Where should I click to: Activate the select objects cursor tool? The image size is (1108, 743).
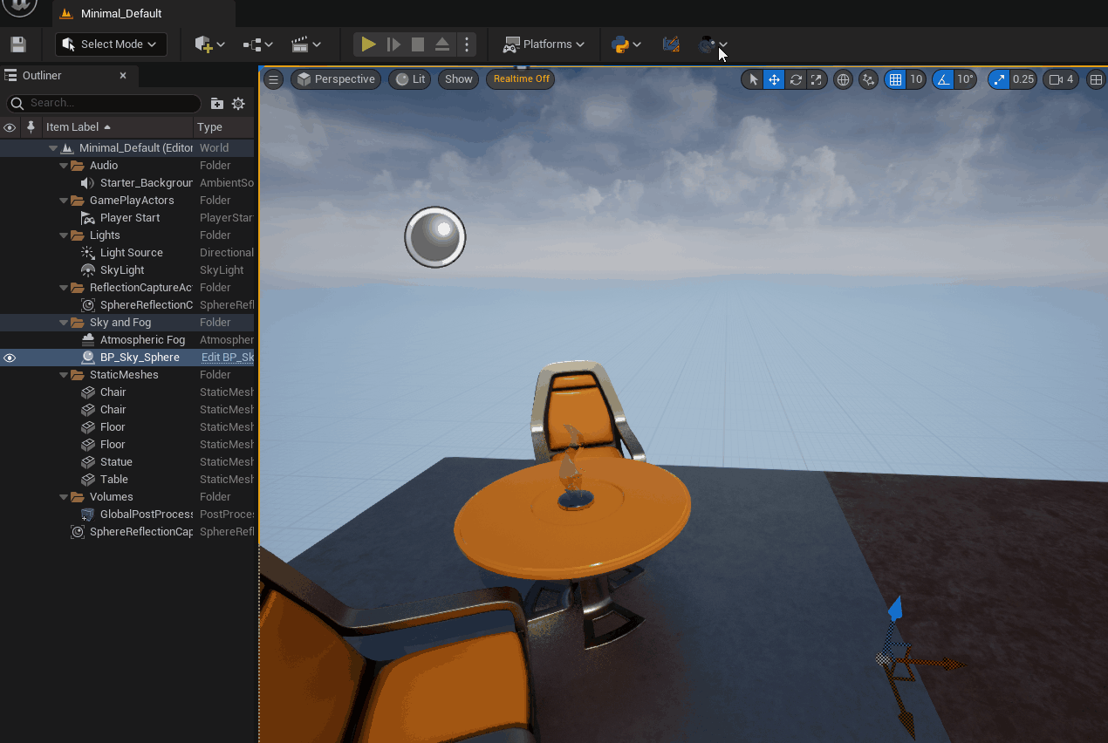coord(754,79)
